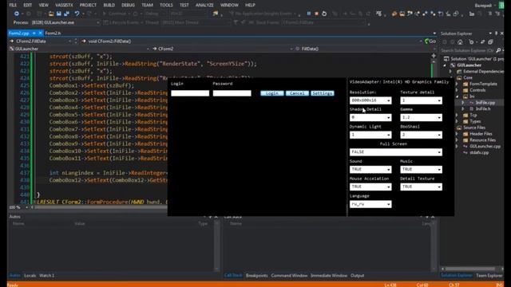Expand the Controls folder
Viewport: 511px width, 287px height.
coord(457,90)
